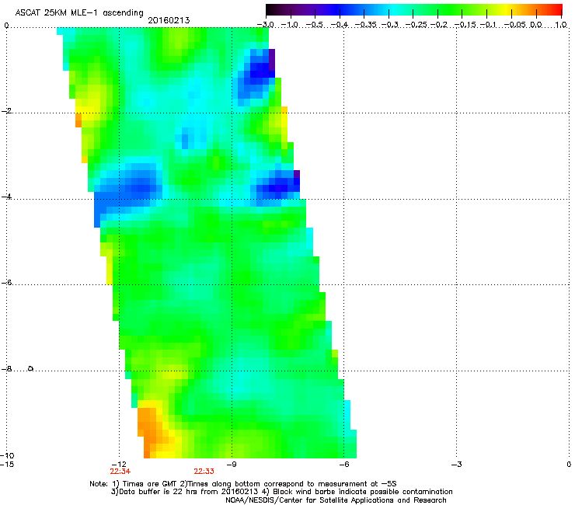
Task: Click the longitude axis label -9
Action: pyautogui.click(x=232, y=465)
